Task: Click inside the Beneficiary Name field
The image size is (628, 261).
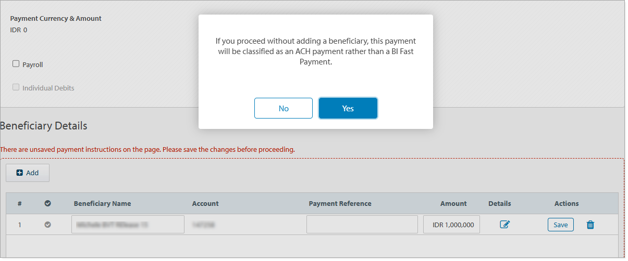Action: click(128, 225)
